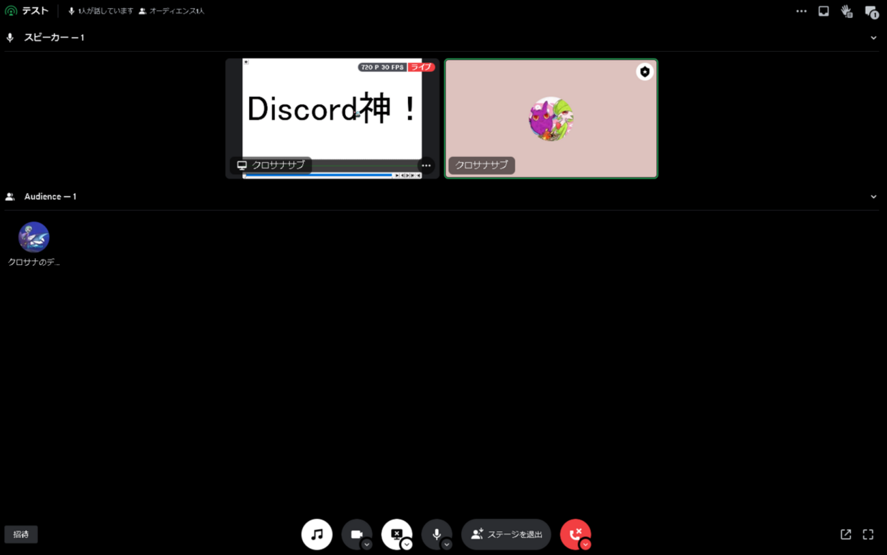The width and height of the screenshot is (887, 555).
Task: Click the raise hand requests icon
Action: point(847,11)
